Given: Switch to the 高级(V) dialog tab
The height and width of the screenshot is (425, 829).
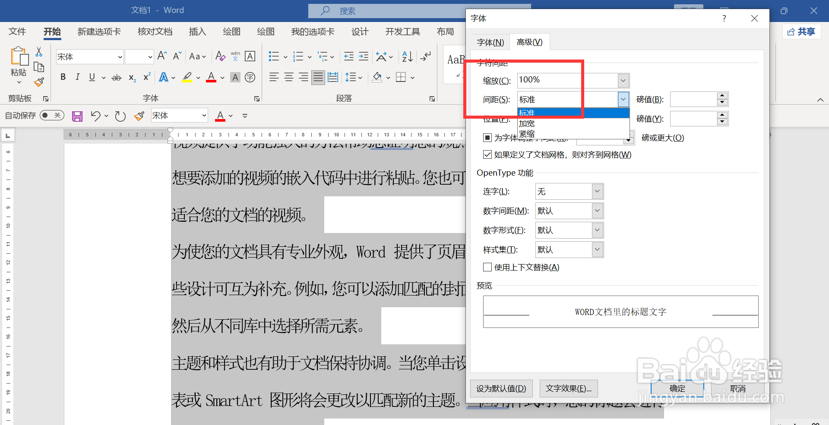Looking at the screenshot, I should tap(529, 42).
